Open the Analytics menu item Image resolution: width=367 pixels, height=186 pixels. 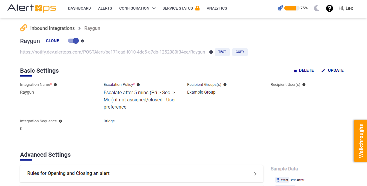(217, 8)
